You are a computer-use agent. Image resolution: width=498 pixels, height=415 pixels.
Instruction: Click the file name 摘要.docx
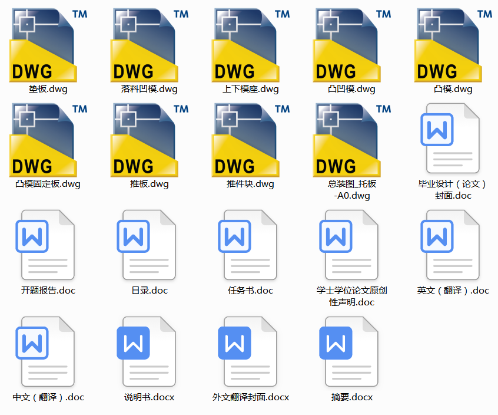point(352,397)
